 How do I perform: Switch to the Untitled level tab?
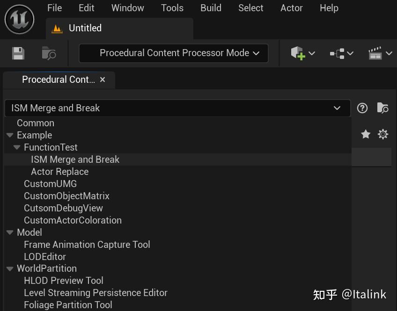tap(85, 28)
